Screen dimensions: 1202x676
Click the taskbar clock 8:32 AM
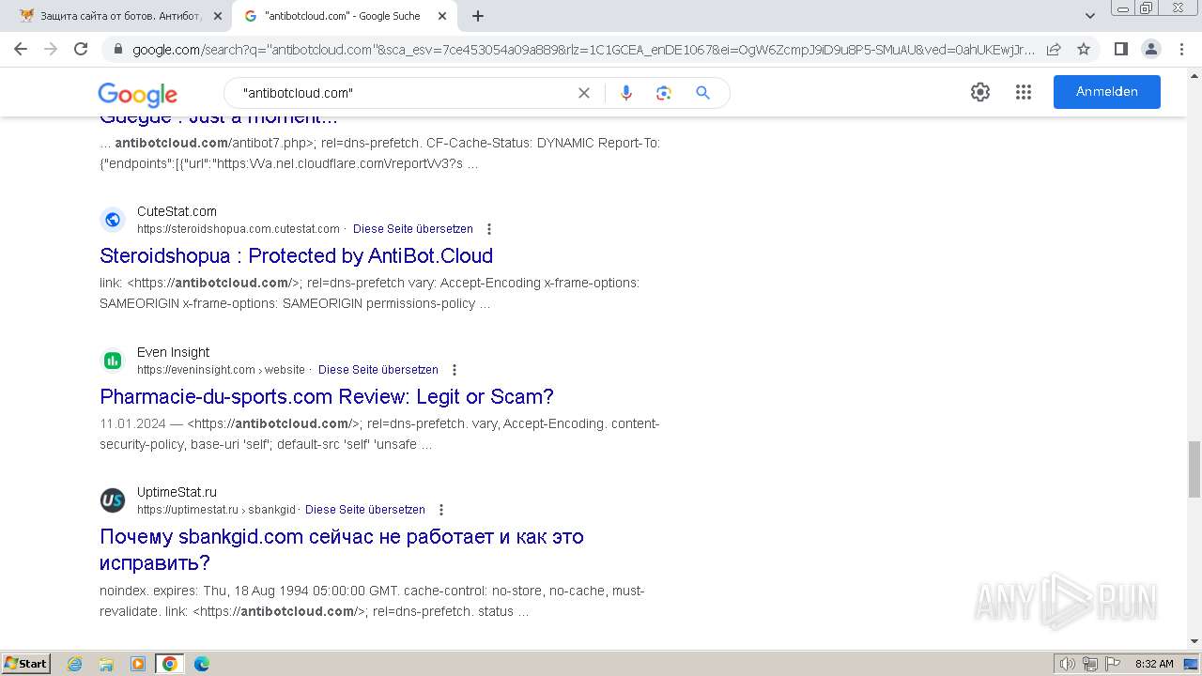pos(1154,664)
